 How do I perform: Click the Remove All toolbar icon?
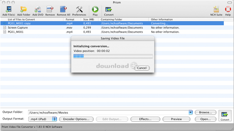63,10
